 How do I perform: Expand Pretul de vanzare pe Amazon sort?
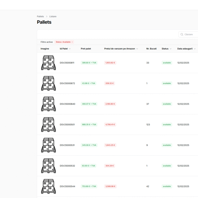(137, 49)
